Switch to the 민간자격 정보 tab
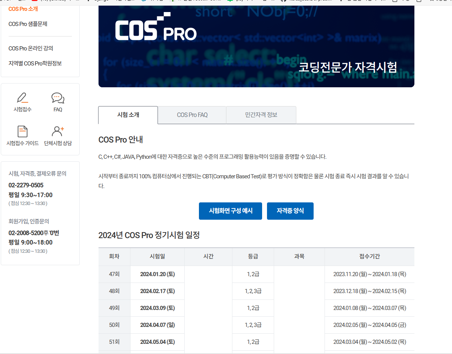The image size is (452, 354). (261, 115)
